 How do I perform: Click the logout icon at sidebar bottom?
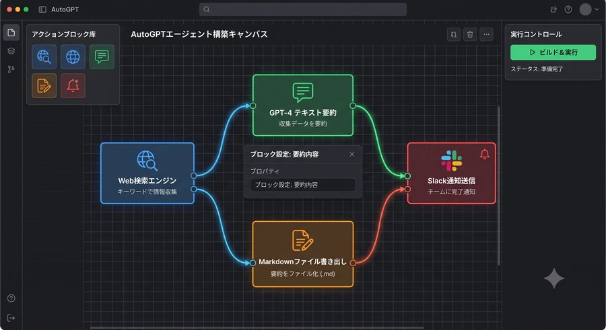point(11,318)
